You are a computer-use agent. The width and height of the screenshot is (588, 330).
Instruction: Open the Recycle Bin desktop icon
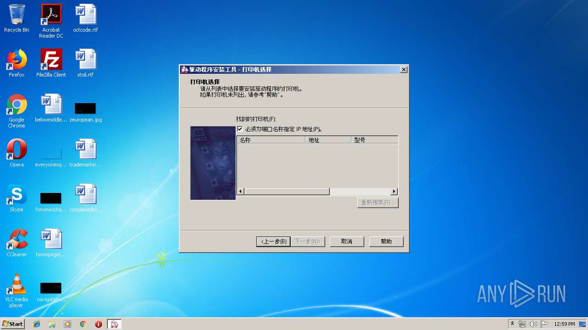[17, 18]
